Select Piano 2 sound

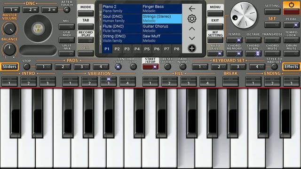[122, 8]
